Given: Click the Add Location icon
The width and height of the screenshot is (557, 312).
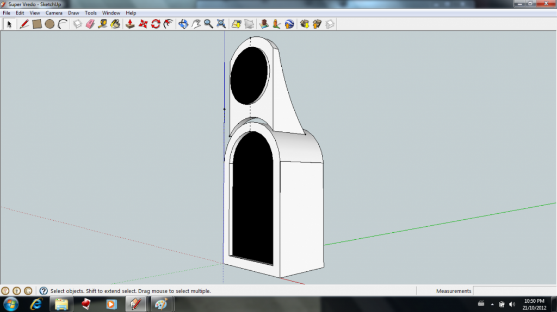Looking at the screenshot, I should [x=236, y=24].
